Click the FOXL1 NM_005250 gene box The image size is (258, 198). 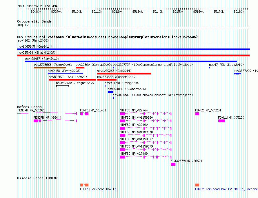point(222,121)
